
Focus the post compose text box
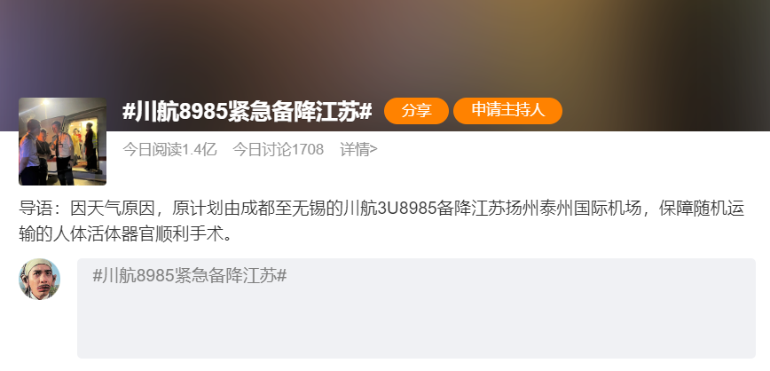pos(416,308)
